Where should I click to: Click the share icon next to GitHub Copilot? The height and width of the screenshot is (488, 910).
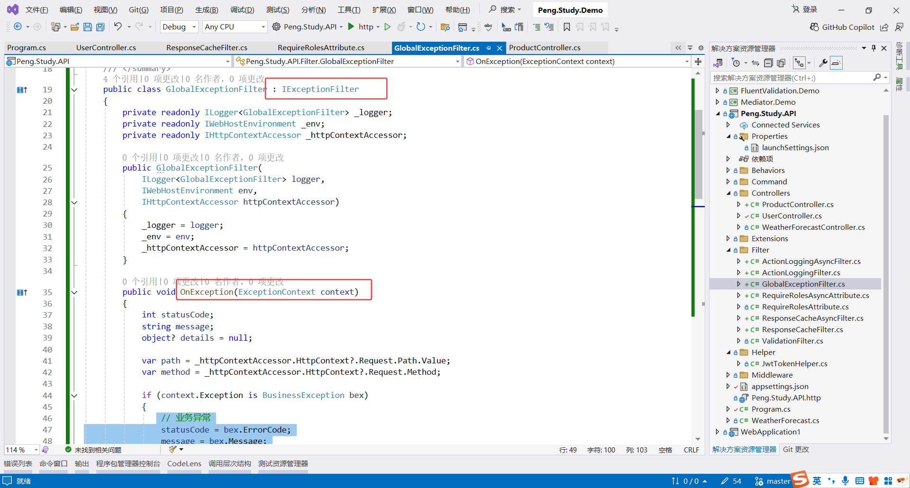884,27
